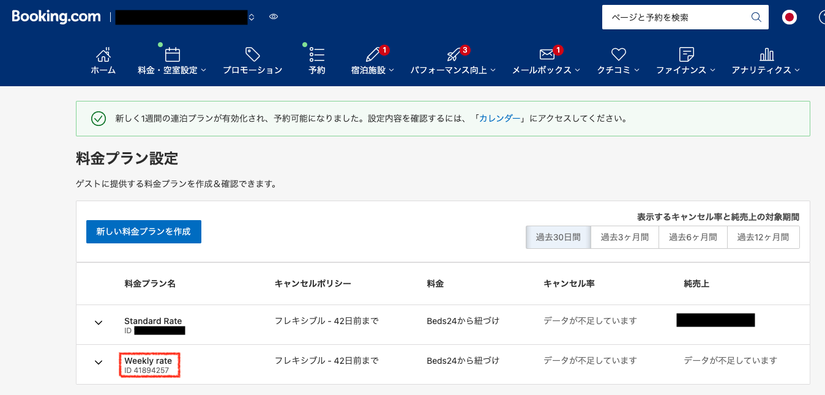Click the Reviews heart icon
This screenshot has width=825, height=395.
[x=618, y=55]
